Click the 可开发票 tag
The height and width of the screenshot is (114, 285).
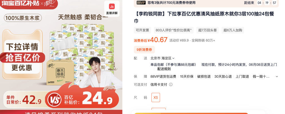(x=142, y=30)
